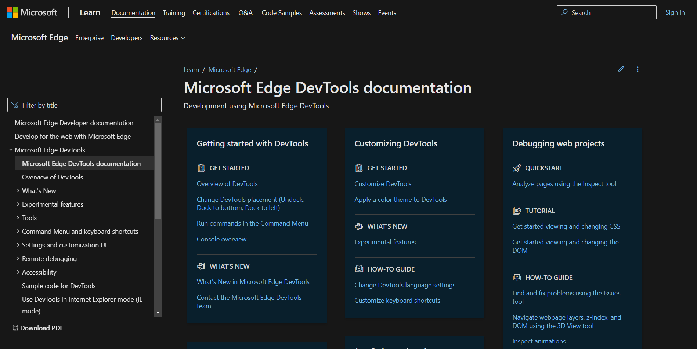Click the Microsoft Edge product title

40,37
